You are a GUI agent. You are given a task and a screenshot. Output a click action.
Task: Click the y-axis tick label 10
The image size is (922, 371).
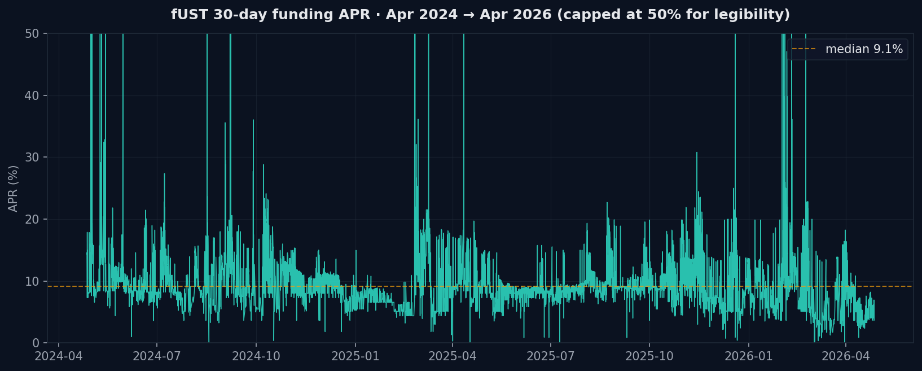point(32,281)
